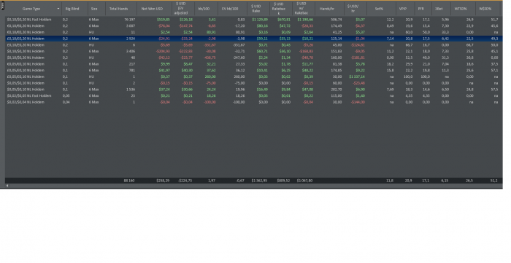The height and width of the screenshot is (263, 511).
Task: Click the left scroll arrow below the totals
Action: (7, 186)
